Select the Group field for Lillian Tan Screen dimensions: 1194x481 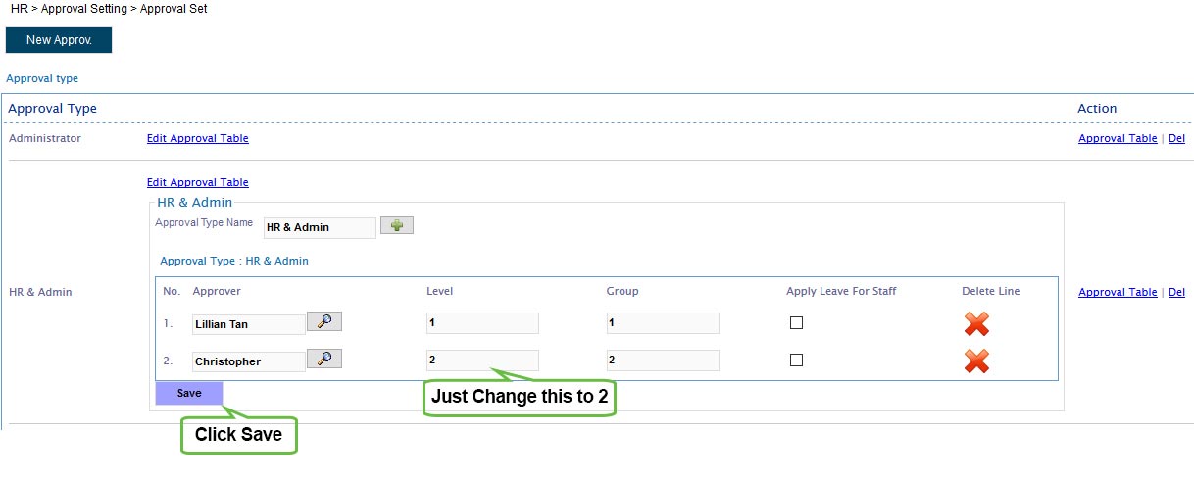click(x=663, y=323)
